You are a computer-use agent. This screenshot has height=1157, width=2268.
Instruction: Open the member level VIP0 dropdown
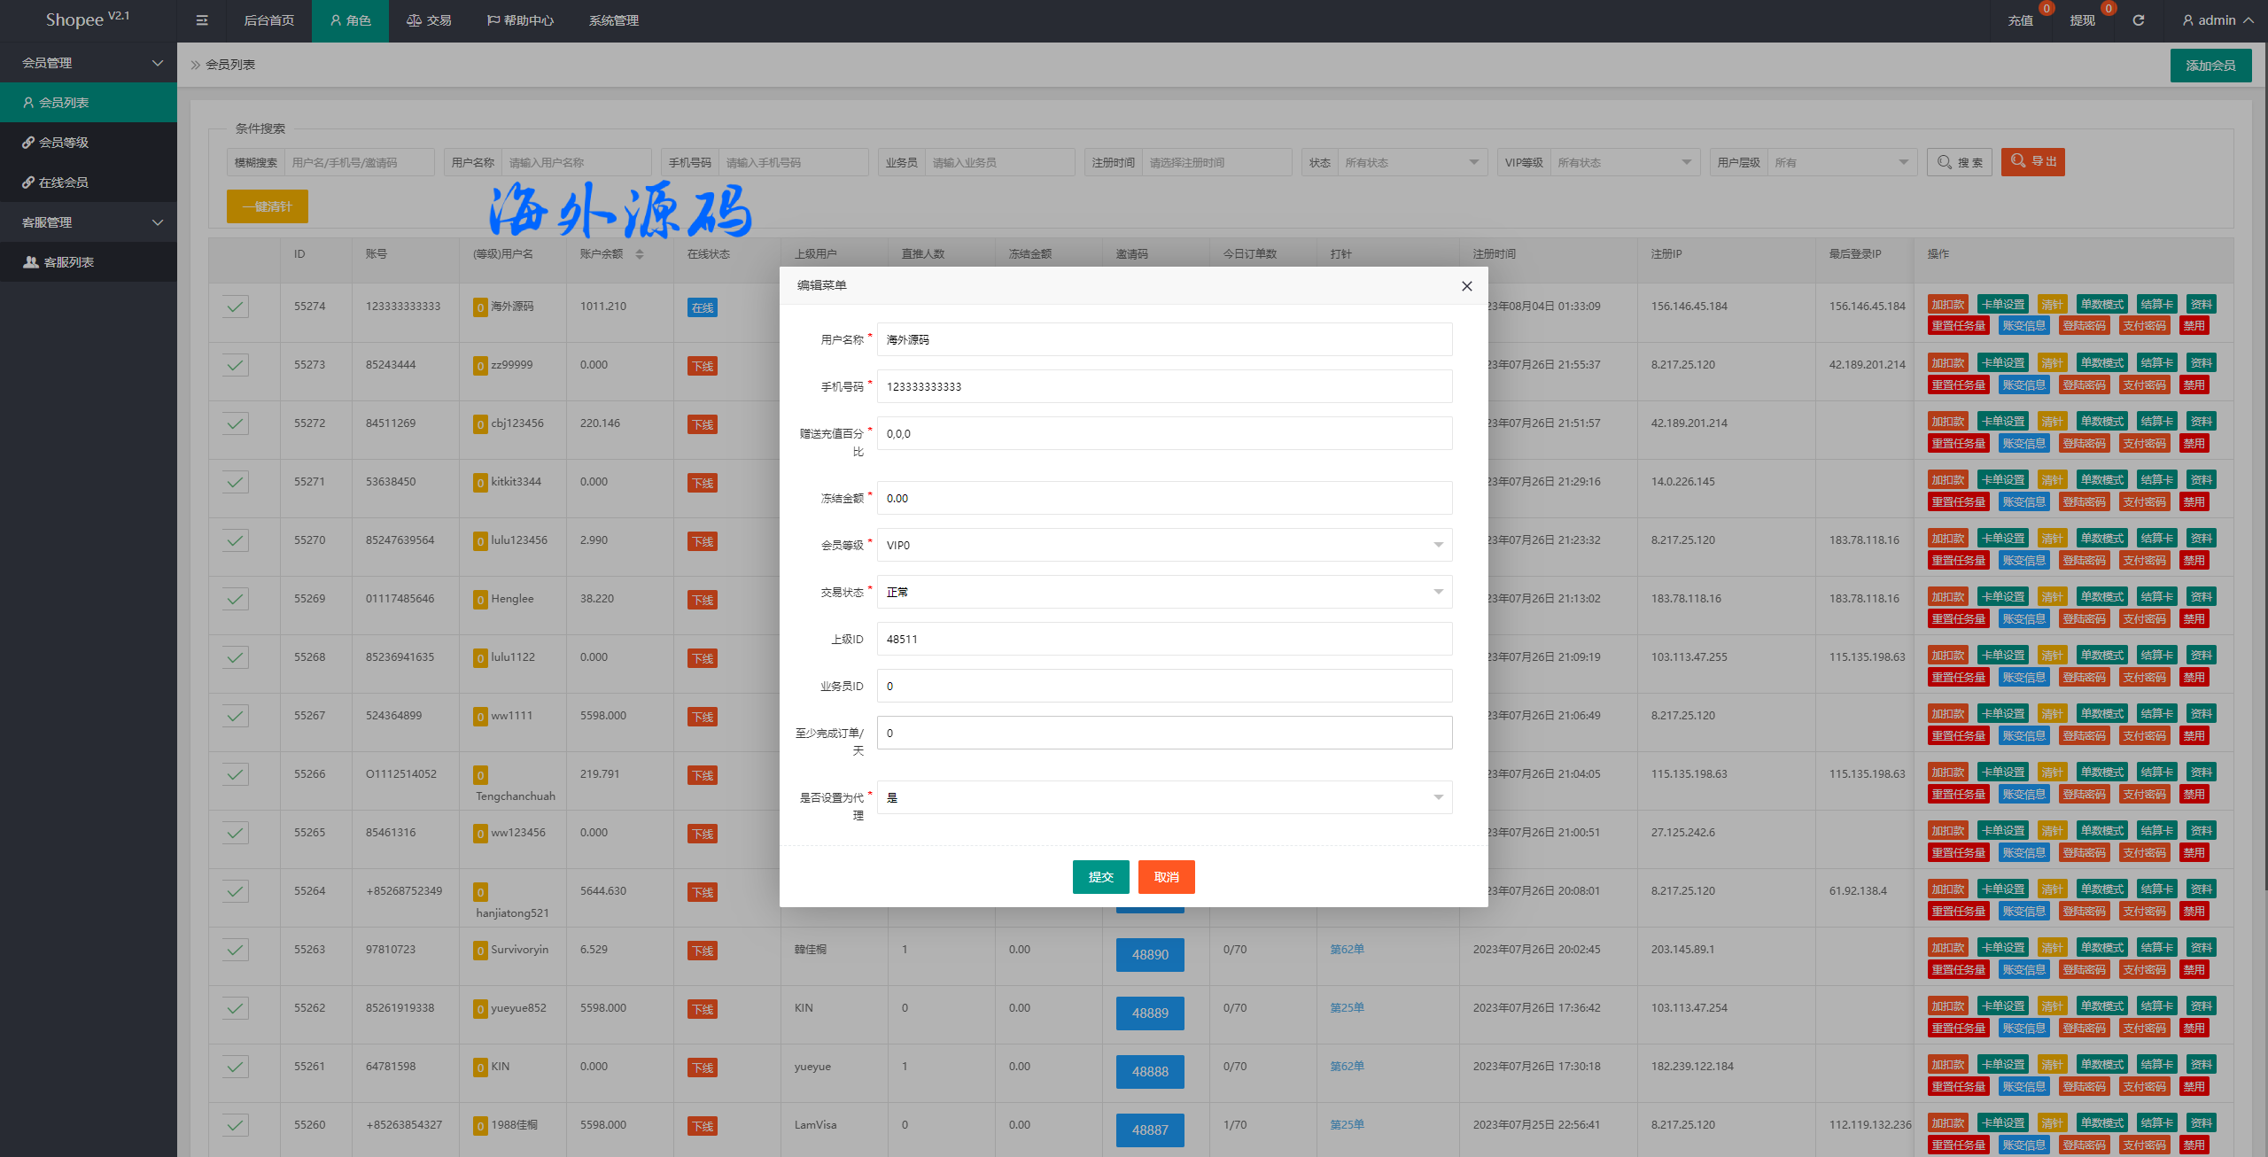click(1164, 545)
